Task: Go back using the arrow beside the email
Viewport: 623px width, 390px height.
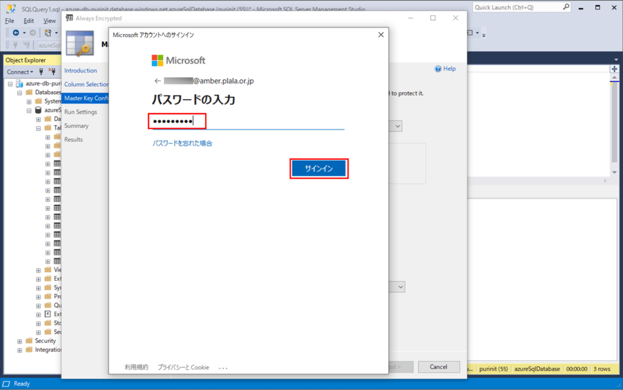Action: (158, 81)
